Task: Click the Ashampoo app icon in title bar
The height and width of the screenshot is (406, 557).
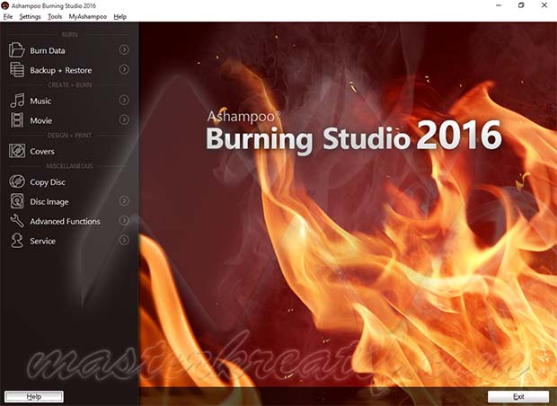Action: coord(5,5)
